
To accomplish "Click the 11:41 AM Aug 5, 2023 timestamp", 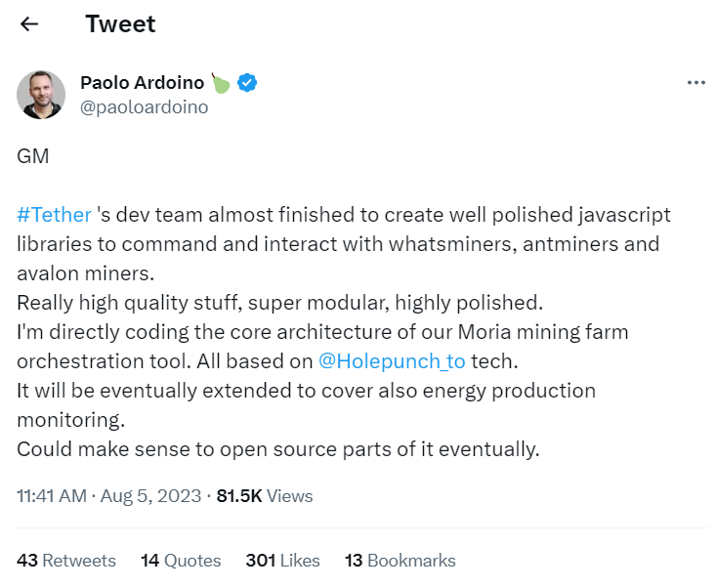I will click(109, 496).
